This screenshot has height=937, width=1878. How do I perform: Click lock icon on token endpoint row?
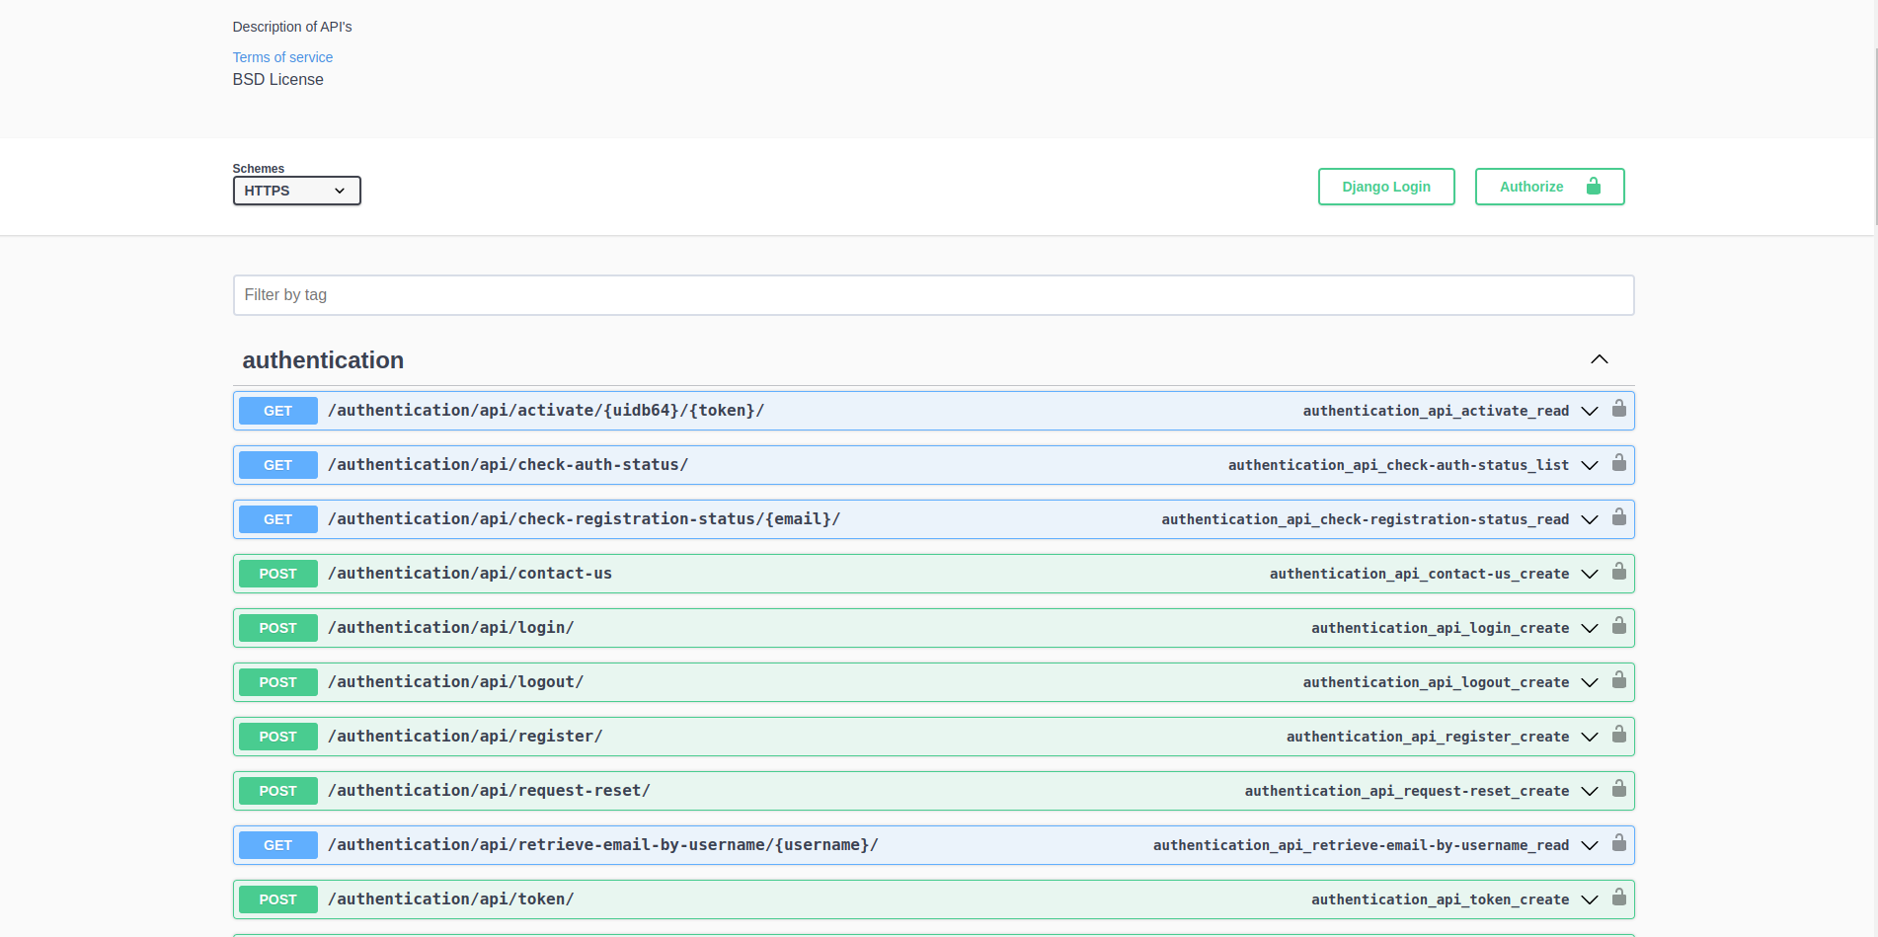(1619, 898)
